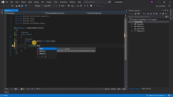Collapse the class Entry code block
This screenshot has height=97, width=173.
coord(16,34)
